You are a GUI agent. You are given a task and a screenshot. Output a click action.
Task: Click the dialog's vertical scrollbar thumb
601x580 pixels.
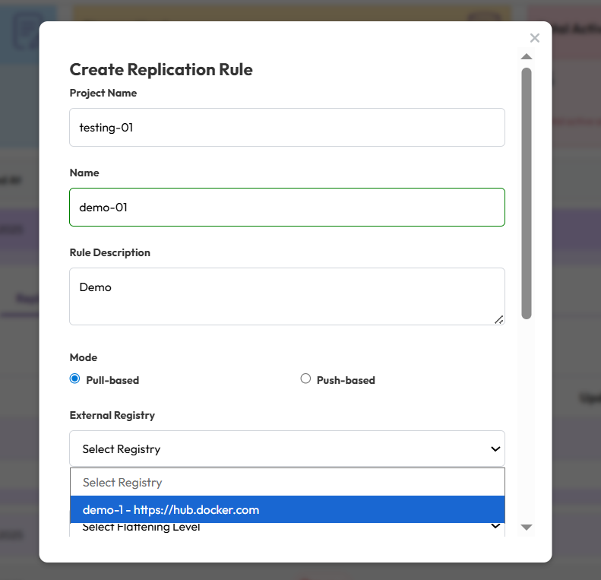(527, 193)
